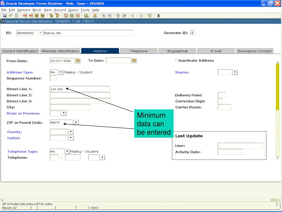
Task: Click the Enter Query toolbar icon
Action: pyautogui.click(x=66, y=16)
